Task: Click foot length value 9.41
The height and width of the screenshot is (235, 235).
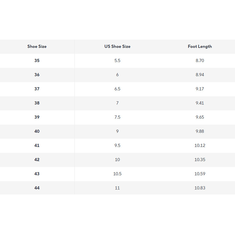Action: point(200,103)
